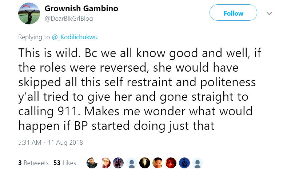Click the last default silhouette liker avatar
The width and height of the screenshot is (291, 172).
197,163
